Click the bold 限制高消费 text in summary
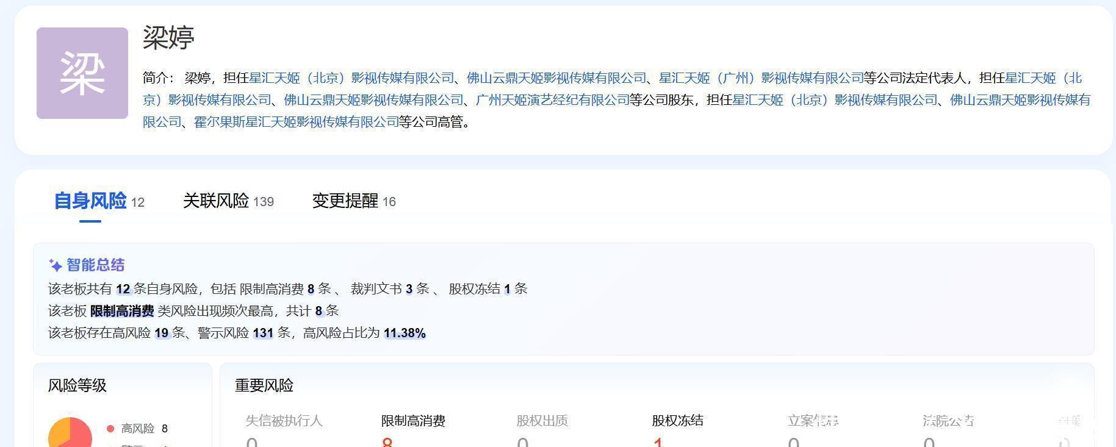Image resolution: width=1116 pixels, height=447 pixels. [x=122, y=311]
